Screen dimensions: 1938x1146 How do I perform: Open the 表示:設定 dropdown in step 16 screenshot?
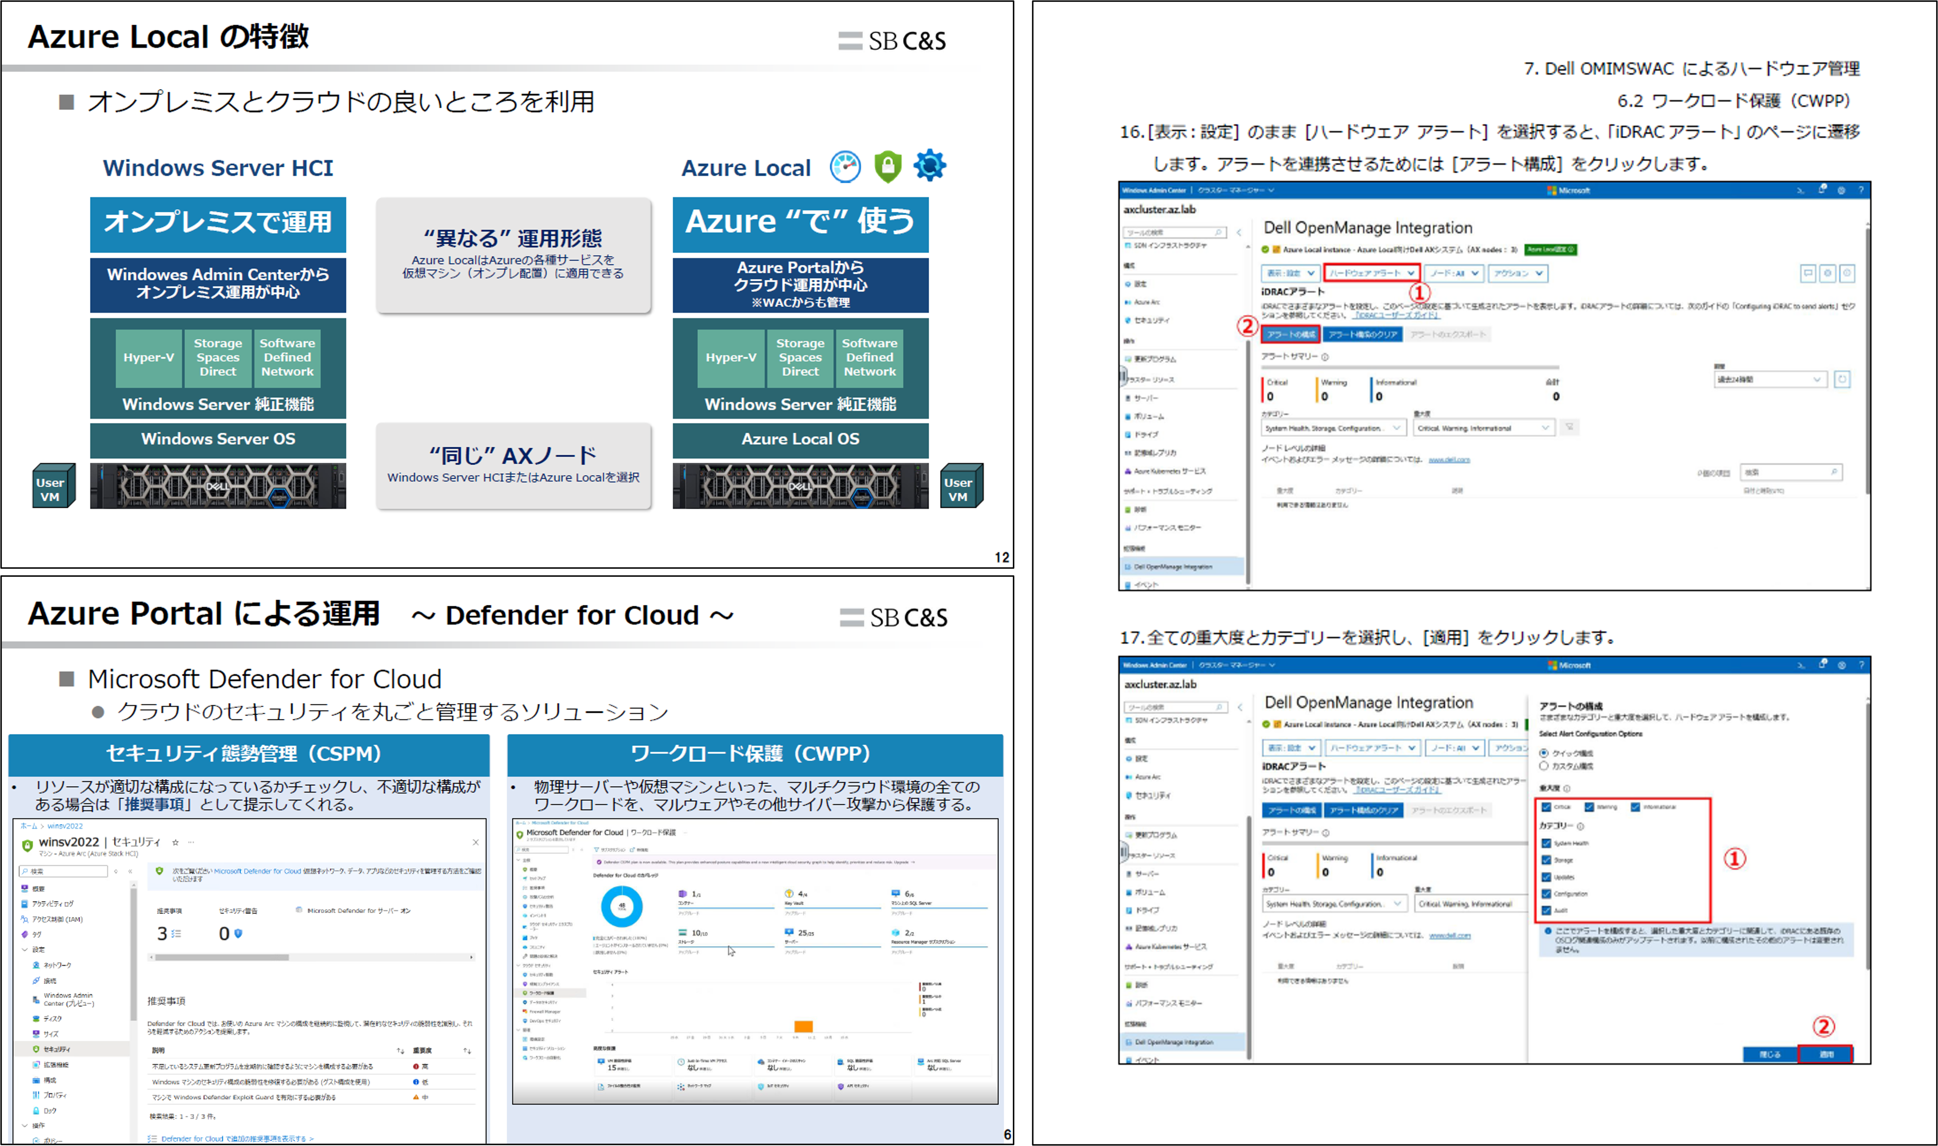pyautogui.click(x=1291, y=273)
